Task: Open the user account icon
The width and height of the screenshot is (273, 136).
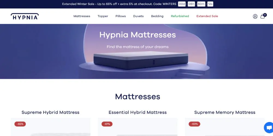Action: coord(255,16)
